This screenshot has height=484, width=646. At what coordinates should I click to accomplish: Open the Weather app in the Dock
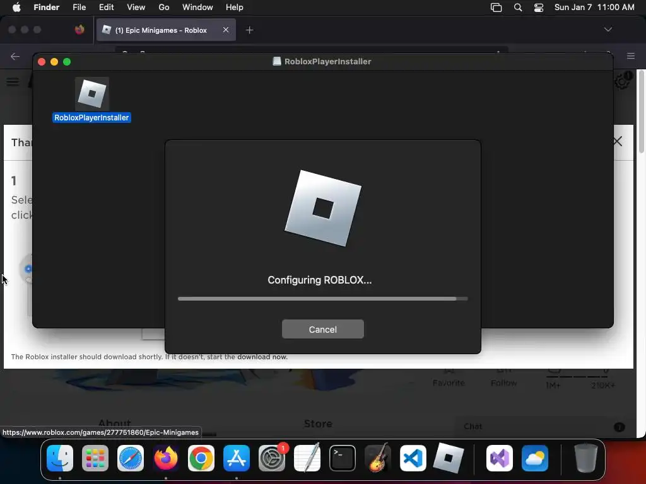tap(535, 458)
